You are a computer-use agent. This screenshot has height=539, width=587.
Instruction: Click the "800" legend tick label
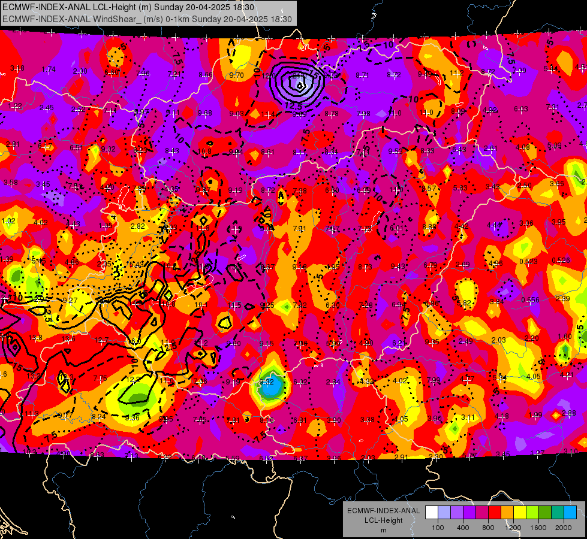[x=488, y=528]
